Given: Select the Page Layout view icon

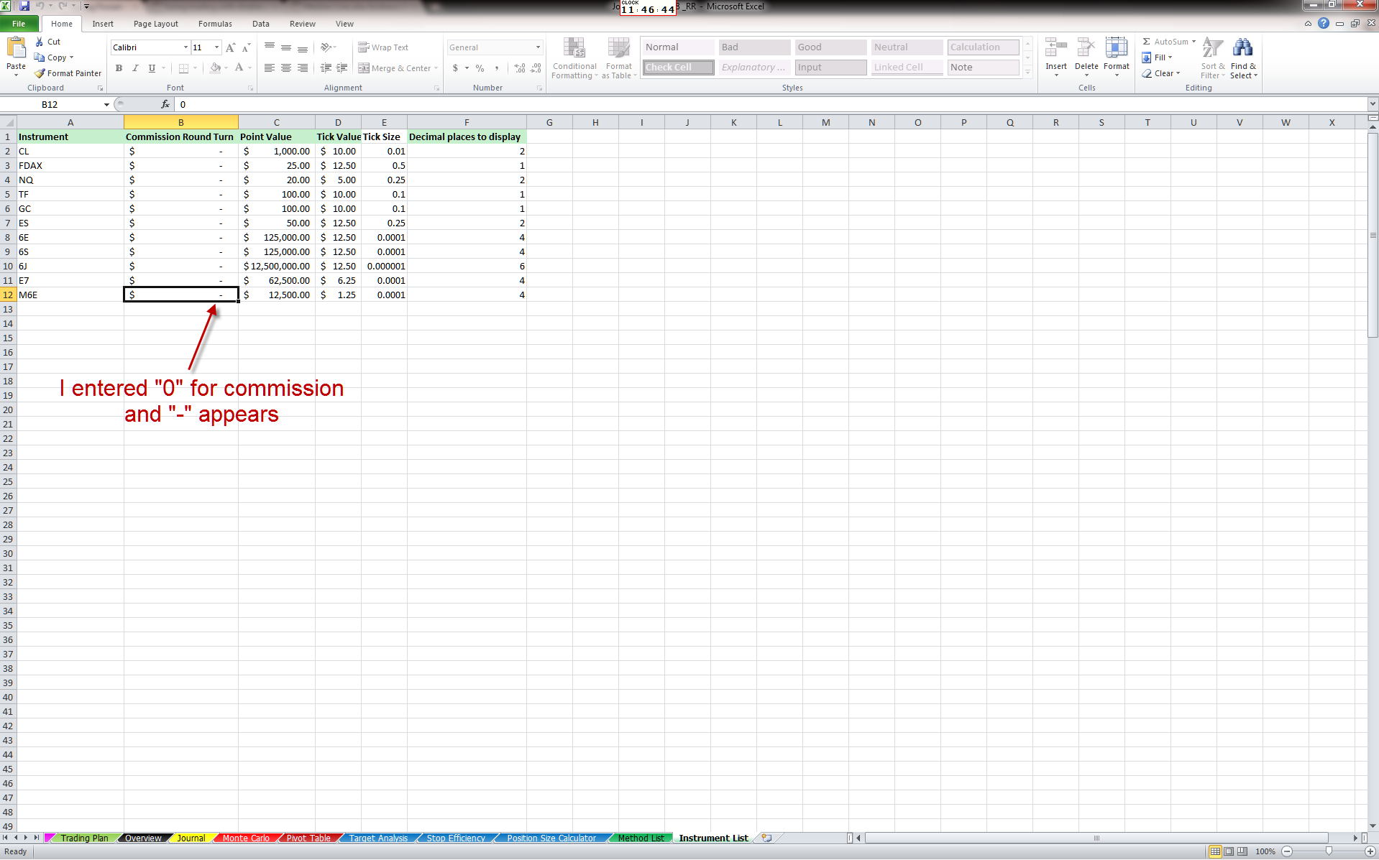Looking at the screenshot, I should (1229, 851).
